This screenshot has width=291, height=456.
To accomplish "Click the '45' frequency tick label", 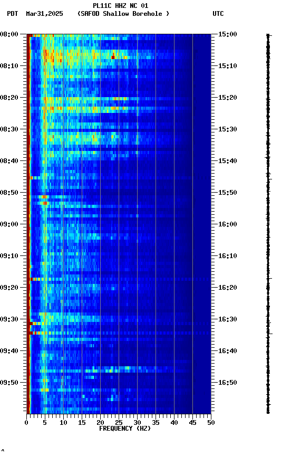I will pyautogui.click(x=192, y=423).
